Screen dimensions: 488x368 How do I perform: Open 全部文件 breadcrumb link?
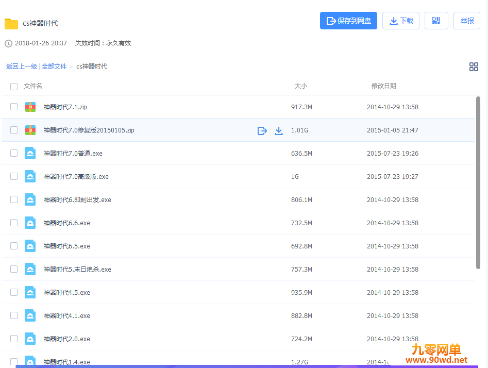[x=54, y=66]
